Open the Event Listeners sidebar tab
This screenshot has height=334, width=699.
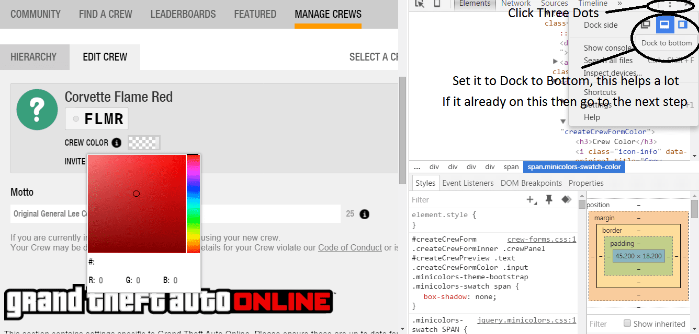468,183
